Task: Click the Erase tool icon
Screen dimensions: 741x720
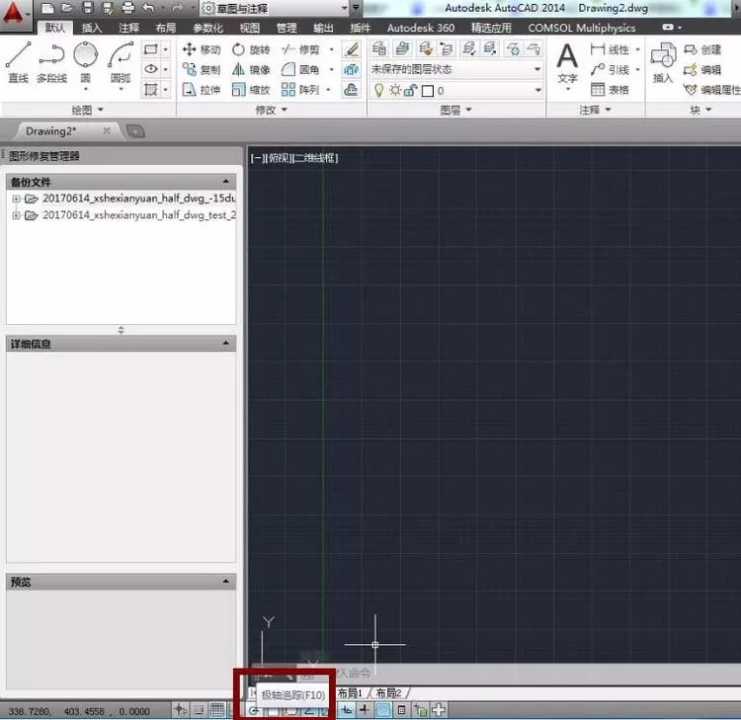Action: 351,49
